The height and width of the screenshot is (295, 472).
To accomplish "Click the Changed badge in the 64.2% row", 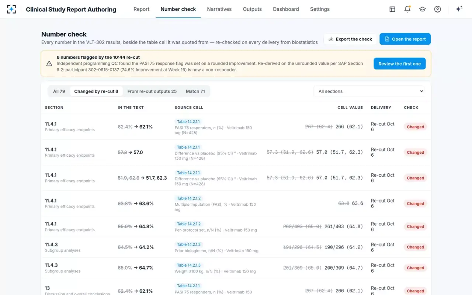I will [x=415, y=247].
